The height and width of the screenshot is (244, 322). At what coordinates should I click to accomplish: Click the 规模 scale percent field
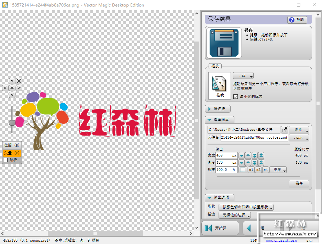[226, 170]
